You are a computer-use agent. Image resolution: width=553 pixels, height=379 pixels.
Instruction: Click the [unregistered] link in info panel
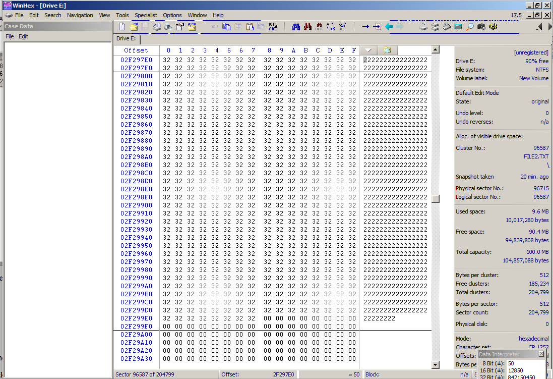pos(531,52)
